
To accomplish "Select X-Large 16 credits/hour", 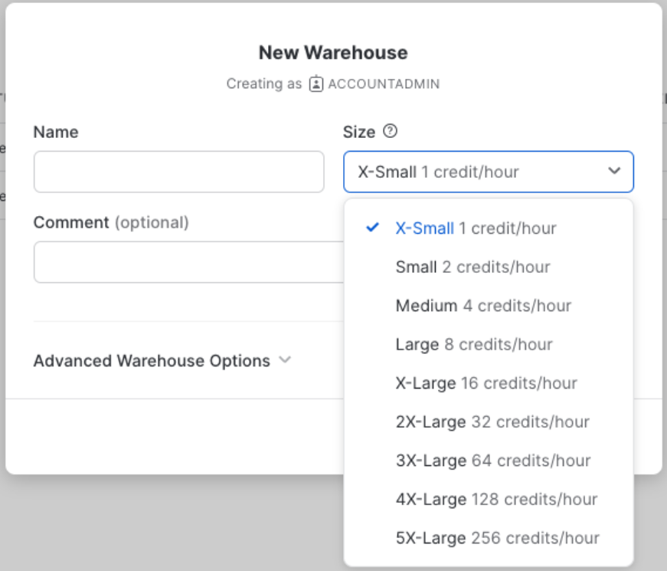I will [486, 383].
